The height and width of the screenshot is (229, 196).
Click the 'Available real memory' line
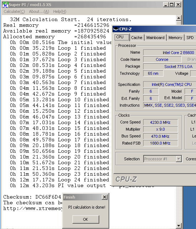coord(56,31)
